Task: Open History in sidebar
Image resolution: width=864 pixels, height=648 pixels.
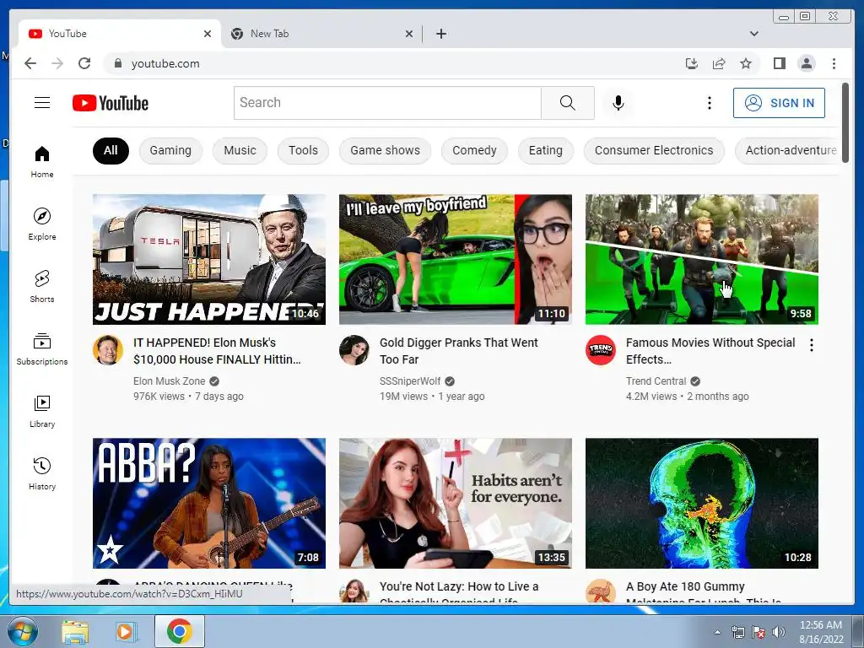Action: (x=42, y=474)
